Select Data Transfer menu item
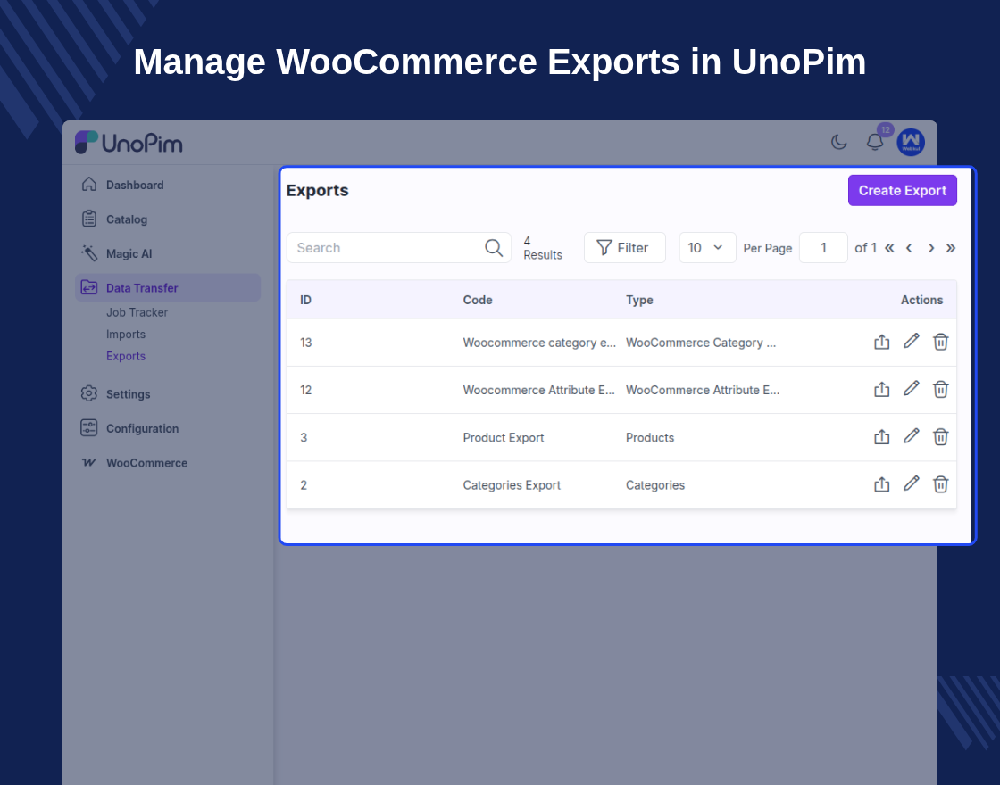The width and height of the screenshot is (1000, 785). (168, 288)
